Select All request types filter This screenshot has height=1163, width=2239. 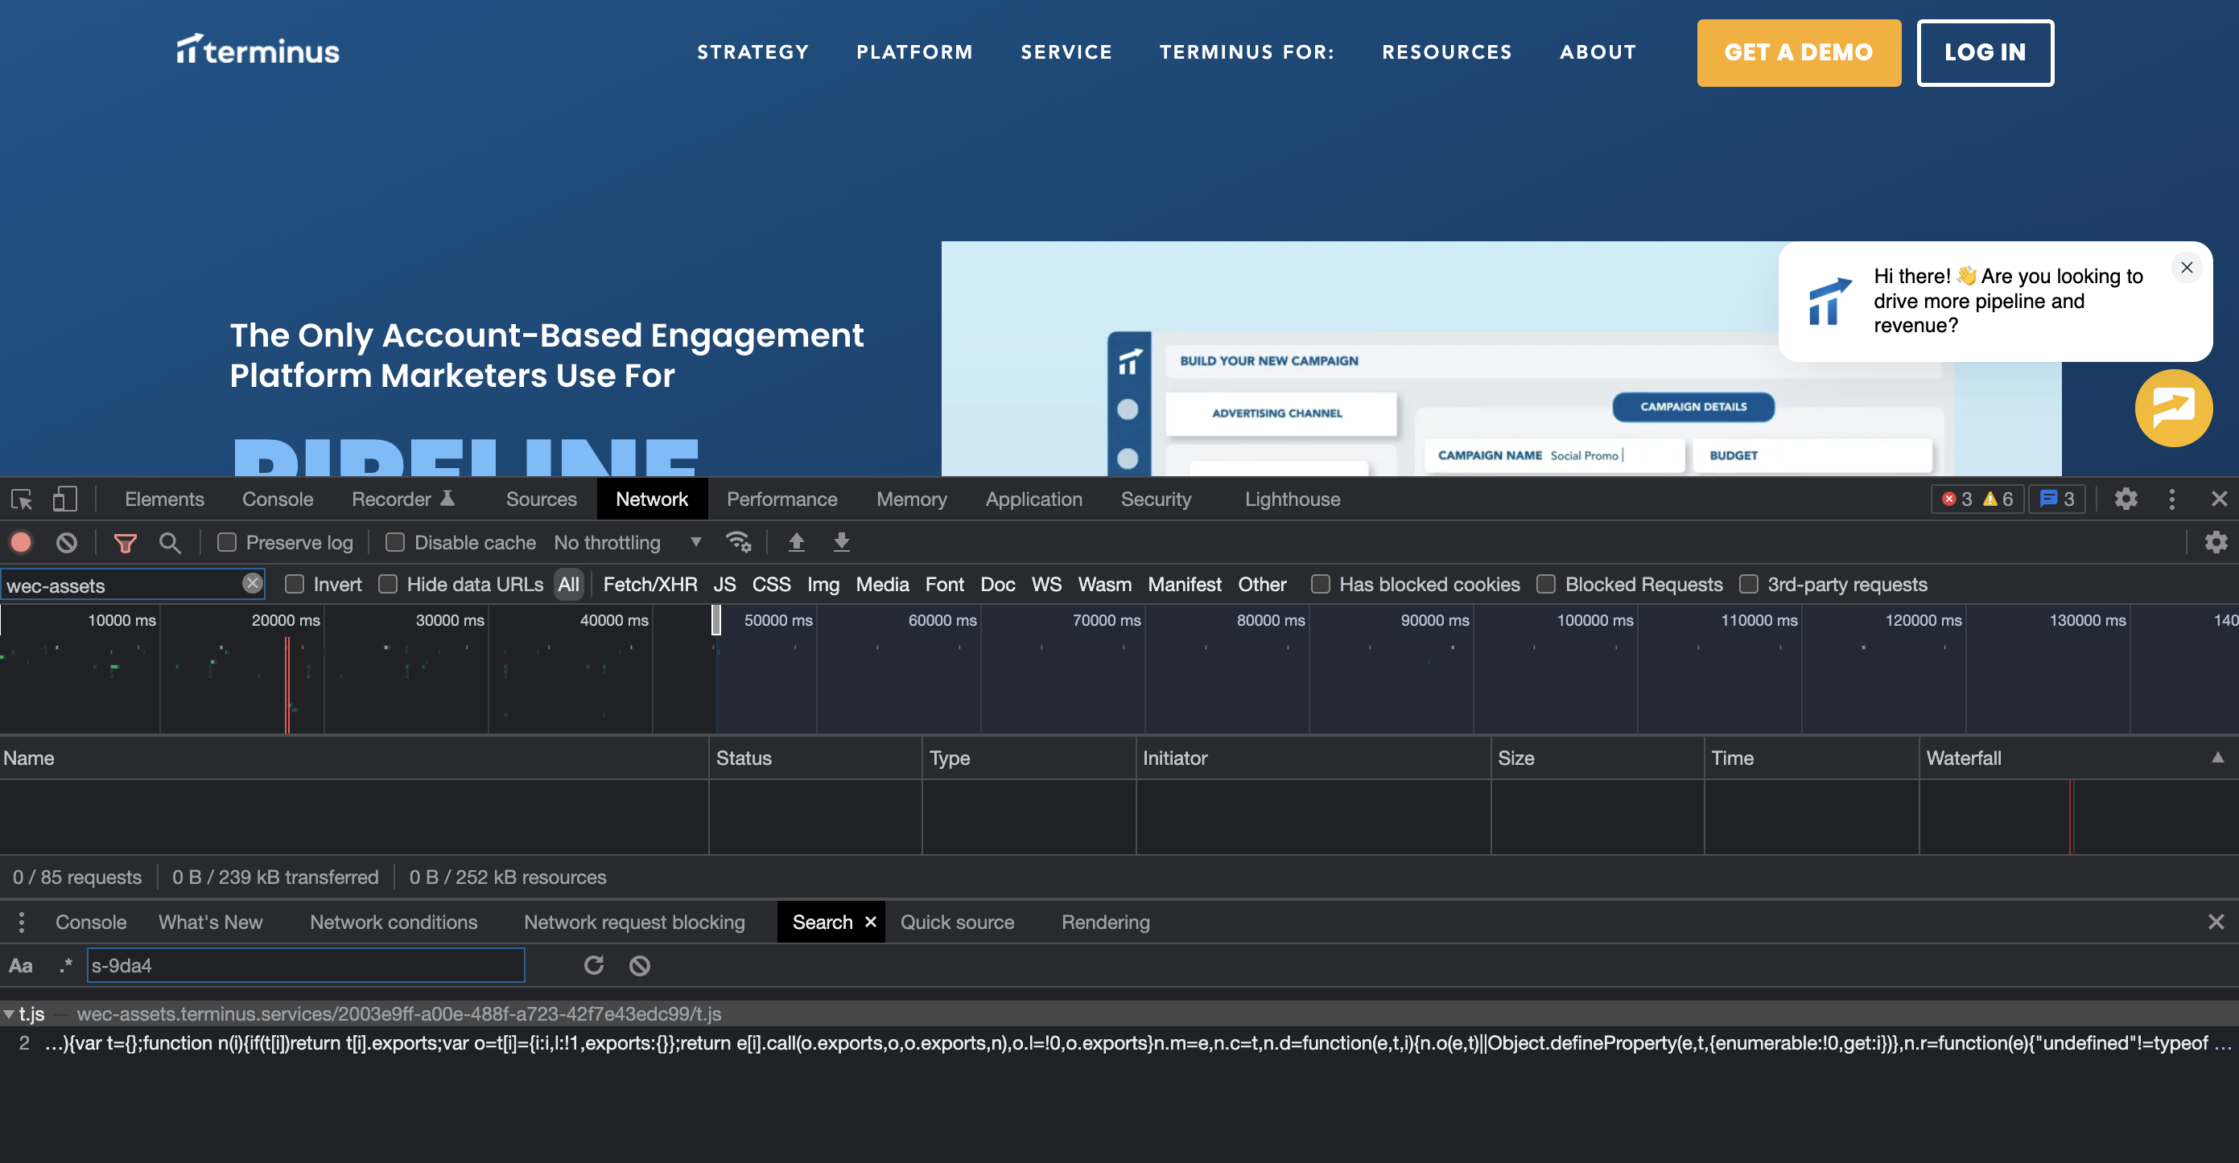(568, 585)
